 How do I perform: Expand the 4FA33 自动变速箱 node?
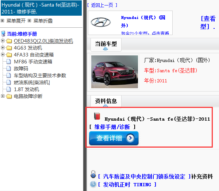(x=3, y=54)
